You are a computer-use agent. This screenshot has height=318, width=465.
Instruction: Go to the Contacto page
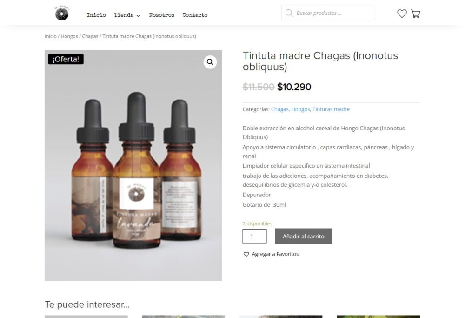point(195,15)
